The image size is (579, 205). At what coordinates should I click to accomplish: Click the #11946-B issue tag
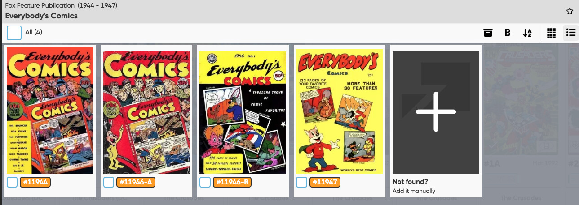coord(232,182)
